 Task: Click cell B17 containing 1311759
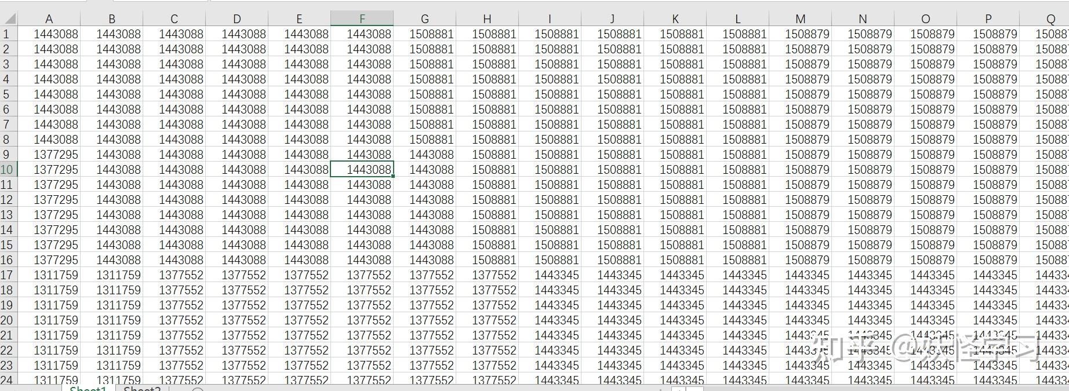click(x=111, y=275)
